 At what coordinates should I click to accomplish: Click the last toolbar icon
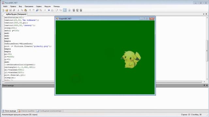[x=81, y=10]
